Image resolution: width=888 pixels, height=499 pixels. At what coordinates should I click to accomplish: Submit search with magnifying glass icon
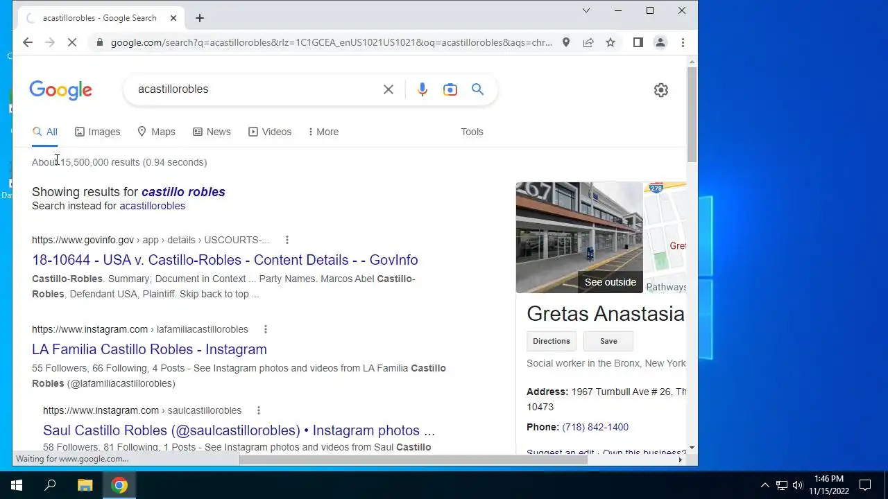[477, 89]
